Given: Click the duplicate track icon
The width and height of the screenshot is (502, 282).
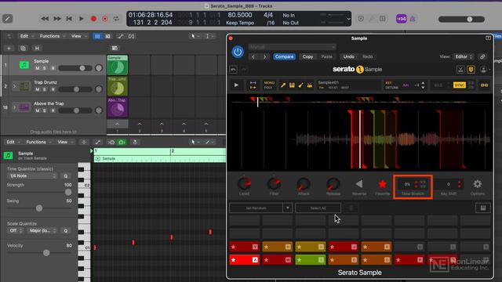Looking at the screenshot, I should (23, 49).
